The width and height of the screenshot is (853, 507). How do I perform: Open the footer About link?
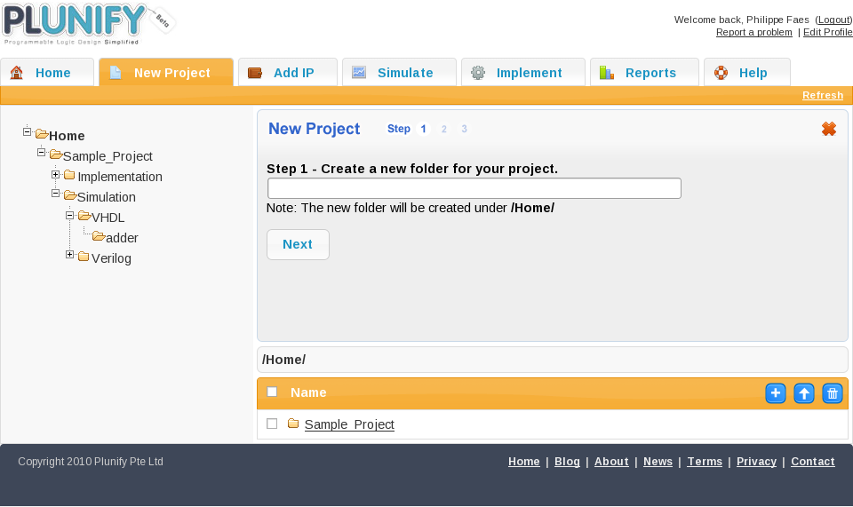[611, 462]
